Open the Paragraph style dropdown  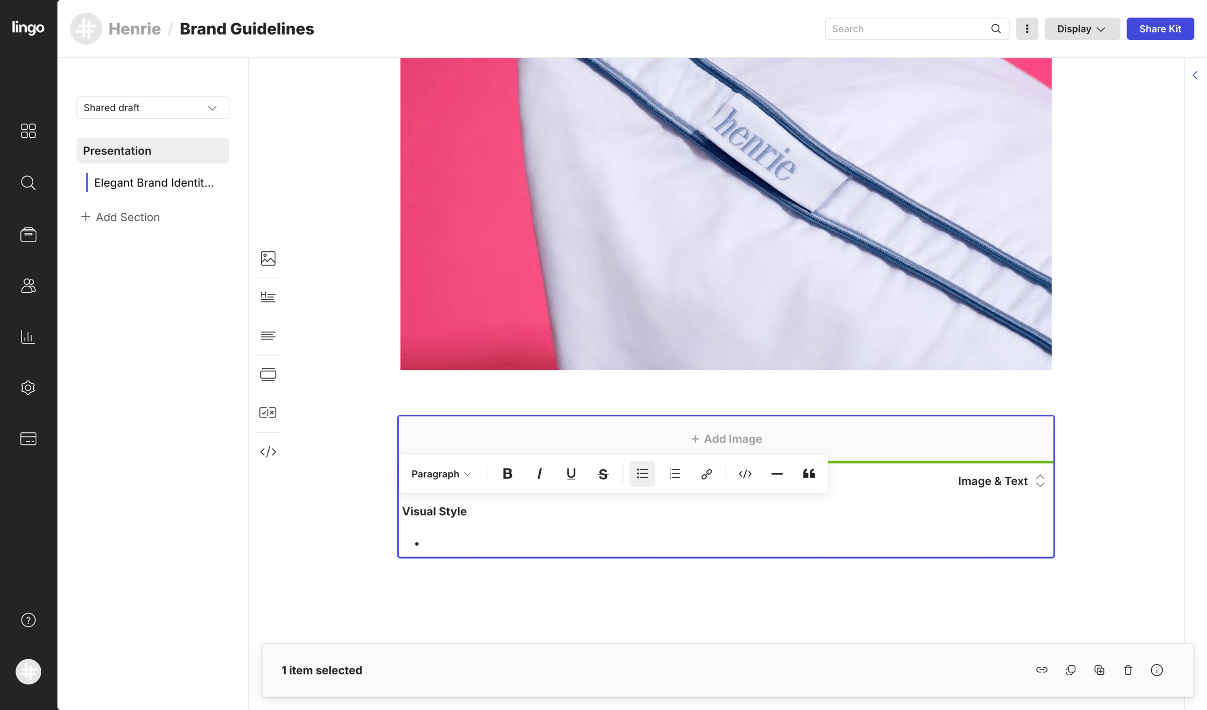coord(441,474)
